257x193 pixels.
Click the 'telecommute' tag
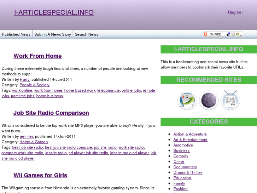point(109,90)
